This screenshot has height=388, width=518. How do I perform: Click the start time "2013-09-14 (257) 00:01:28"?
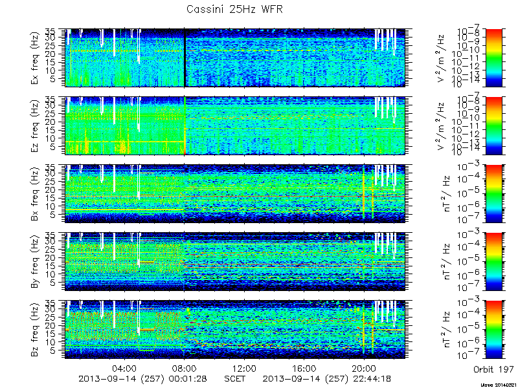(143, 378)
